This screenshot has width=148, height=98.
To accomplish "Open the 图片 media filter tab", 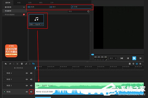I will pos(60,7).
